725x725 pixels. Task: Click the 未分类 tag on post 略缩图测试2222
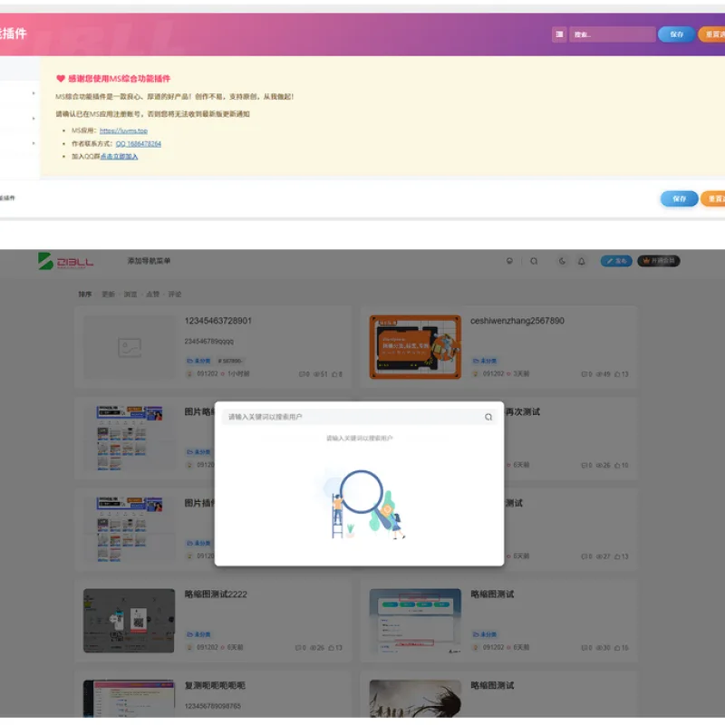198,633
